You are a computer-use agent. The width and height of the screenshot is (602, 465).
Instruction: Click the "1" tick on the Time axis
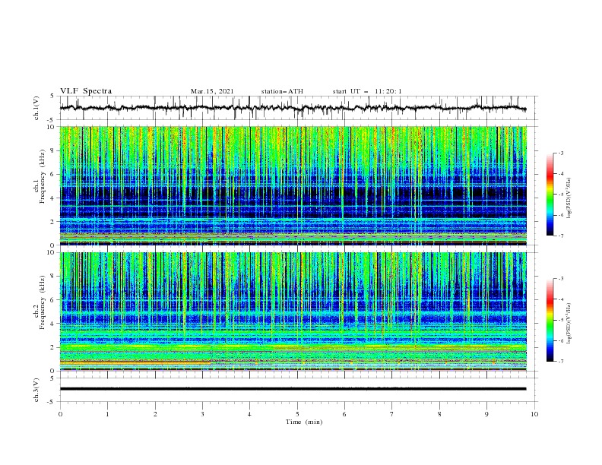(x=107, y=414)
